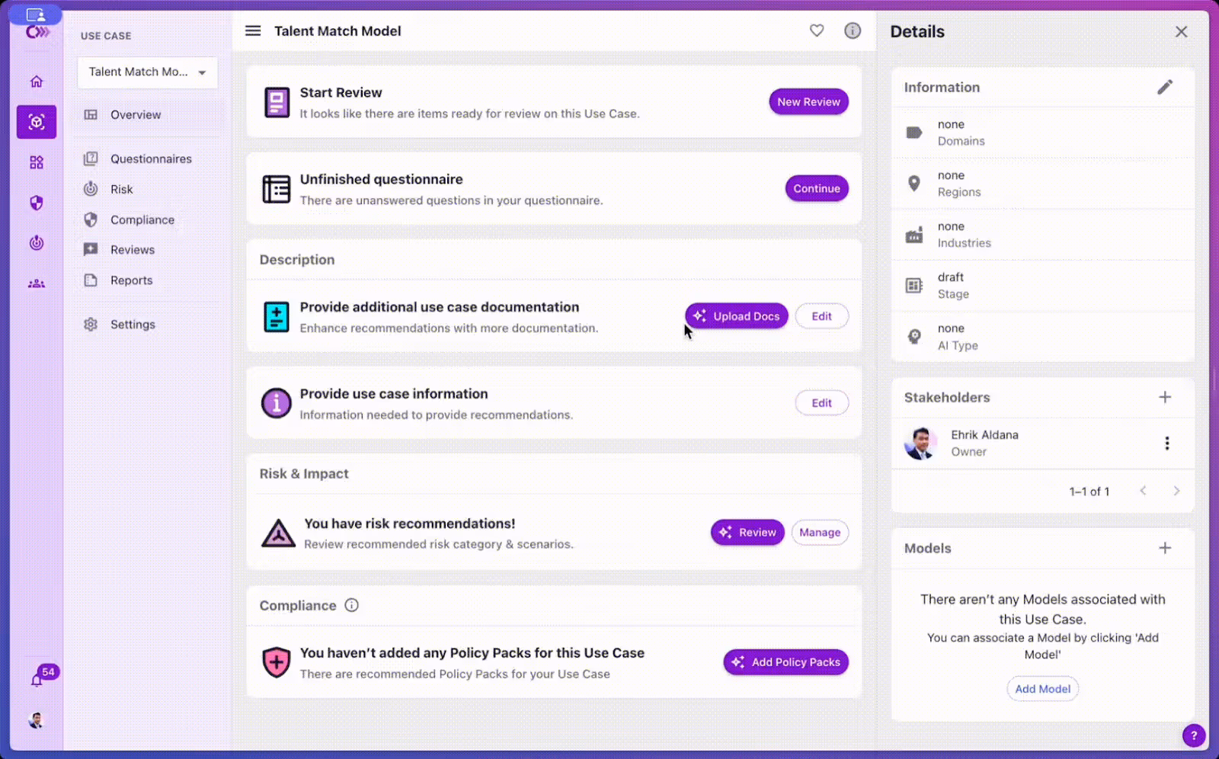1219x759 pixels.
Task: Click the favorite heart icon
Action: coord(817,30)
